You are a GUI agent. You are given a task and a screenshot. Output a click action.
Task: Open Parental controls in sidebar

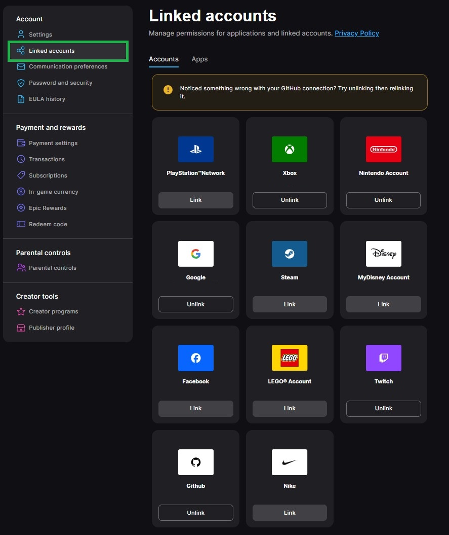pos(52,268)
